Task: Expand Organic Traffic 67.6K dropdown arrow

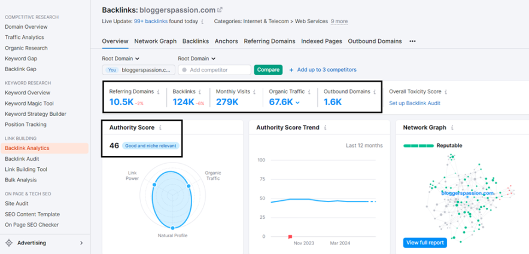Action: 297,103
